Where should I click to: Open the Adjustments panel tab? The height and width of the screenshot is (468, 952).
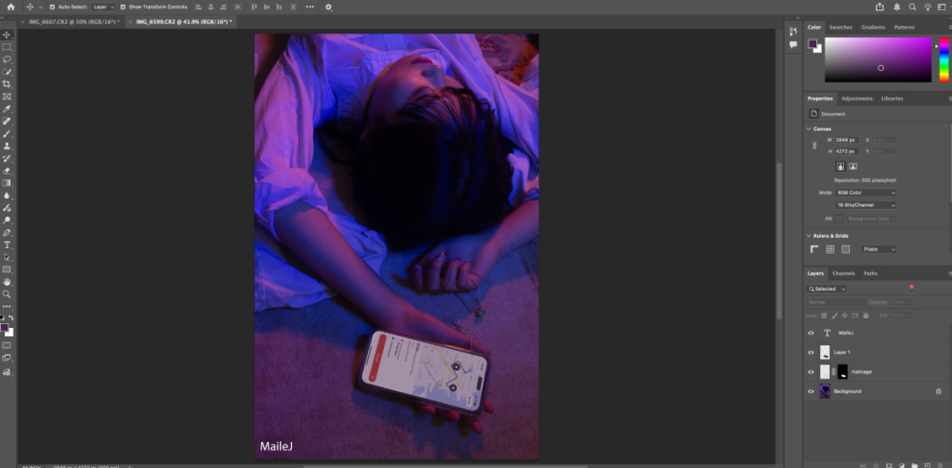coord(856,98)
